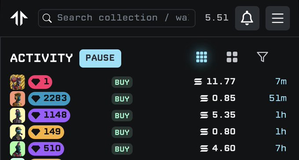Click the magnifier search icon
299x160 pixels.
pos(47,18)
